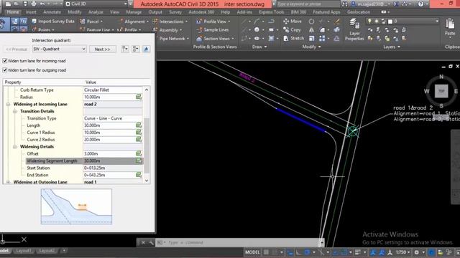
Task: Click scroll-down arrow of property list
Action: (x=147, y=181)
